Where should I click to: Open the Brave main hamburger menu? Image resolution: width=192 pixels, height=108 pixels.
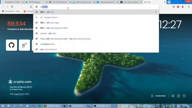189,7
